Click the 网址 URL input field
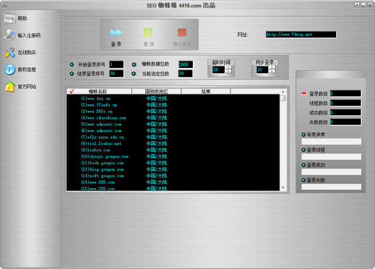Image resolution: width=375 pixels, height=269 pixels. point(301,35)
